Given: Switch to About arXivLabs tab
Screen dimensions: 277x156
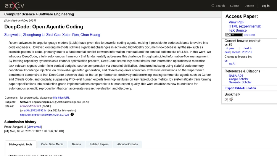Looking at the screenshot, I should (x=127, y=144).
